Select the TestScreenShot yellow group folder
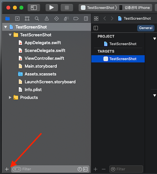The width and height of the screenshot is (157, 174). coord(32,35)
